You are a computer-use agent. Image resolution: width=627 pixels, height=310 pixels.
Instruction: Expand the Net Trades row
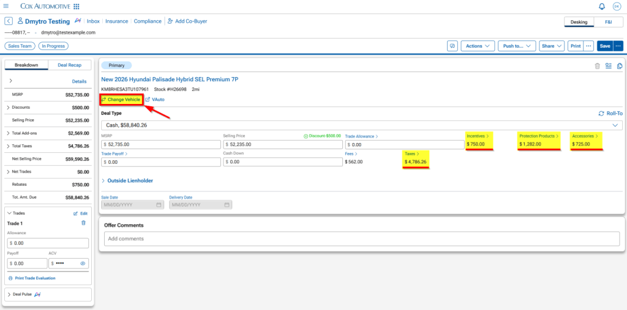pos(9,172)
